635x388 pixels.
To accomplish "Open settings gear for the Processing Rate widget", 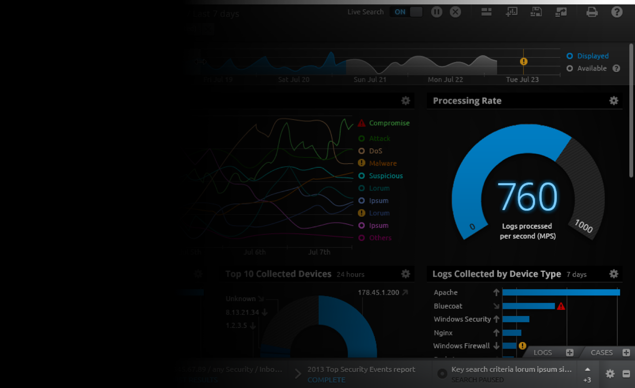I will 614,101.
